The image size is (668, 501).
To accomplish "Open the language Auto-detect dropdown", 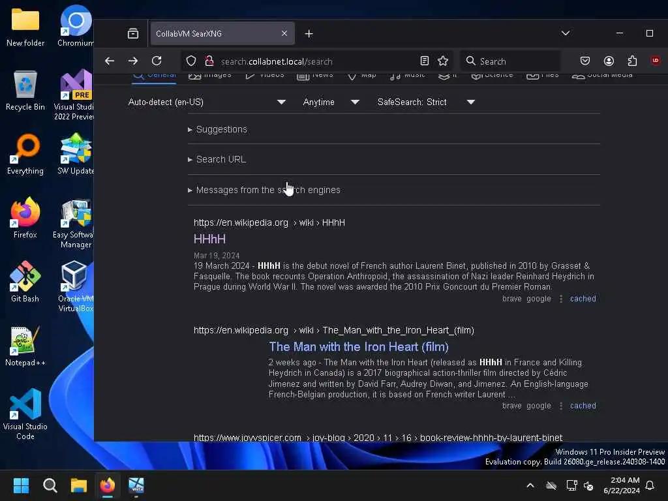I will pyautogui.click(x=207, y=102).
